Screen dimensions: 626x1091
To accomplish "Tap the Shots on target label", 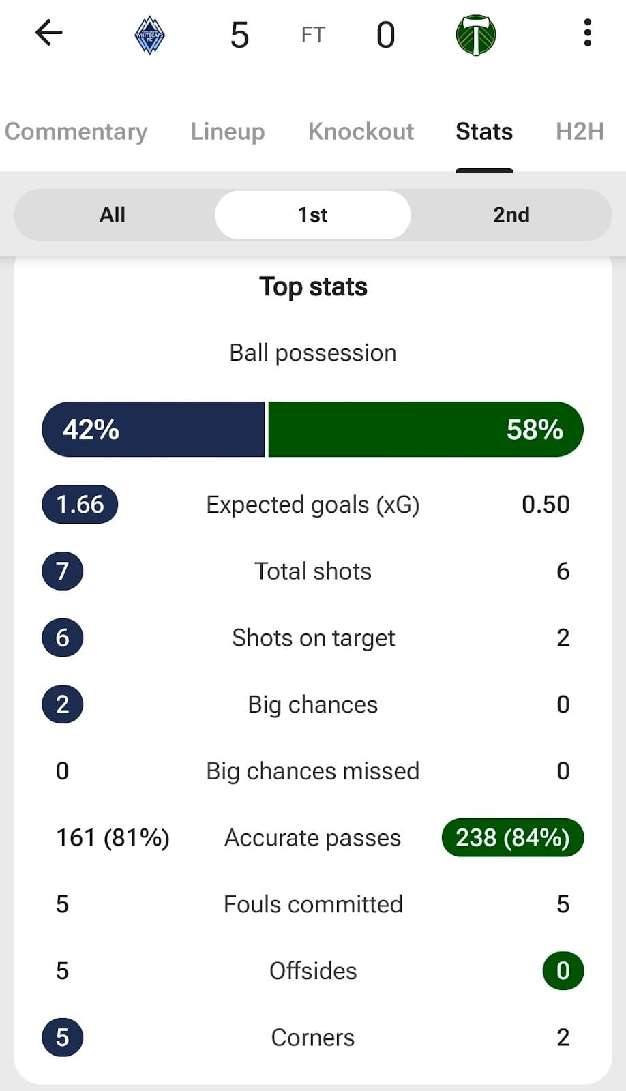I will 313,638.
